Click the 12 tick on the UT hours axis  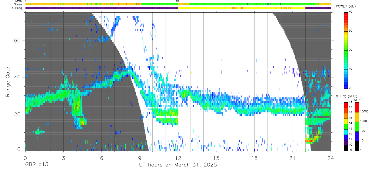pyautogui.click(x=178, y=158)
